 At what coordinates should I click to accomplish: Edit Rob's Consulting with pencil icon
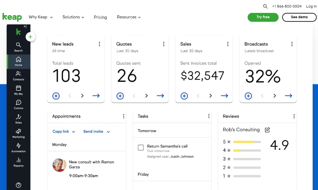pyautogui.click(x=267, y=130)
